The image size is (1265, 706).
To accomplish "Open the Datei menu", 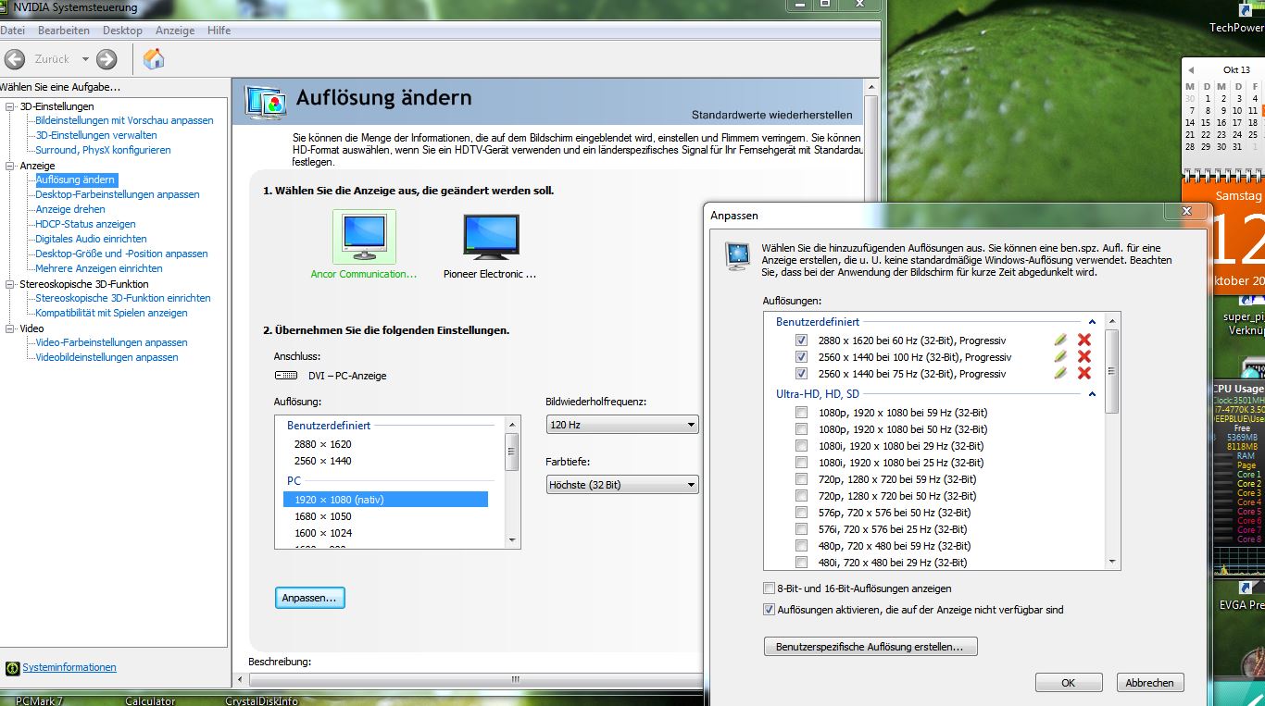I will 13,31.
